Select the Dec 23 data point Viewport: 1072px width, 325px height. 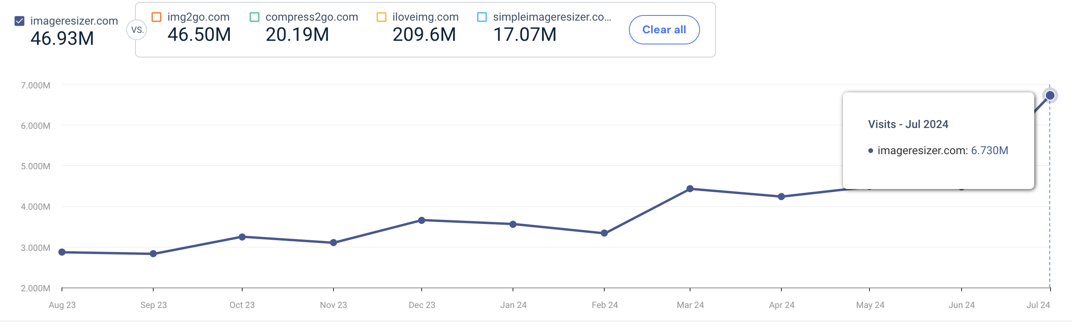point(422,220)
